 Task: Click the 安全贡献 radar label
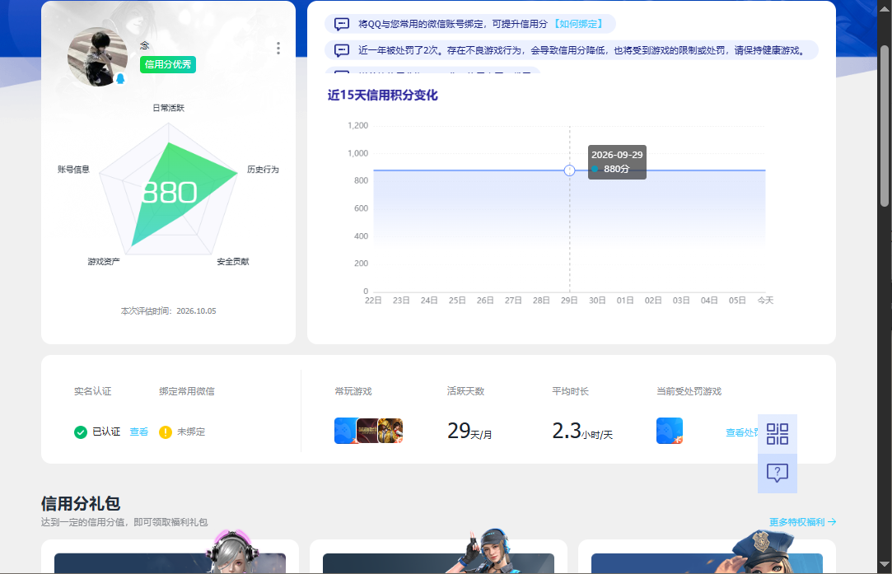click(232, 262)
